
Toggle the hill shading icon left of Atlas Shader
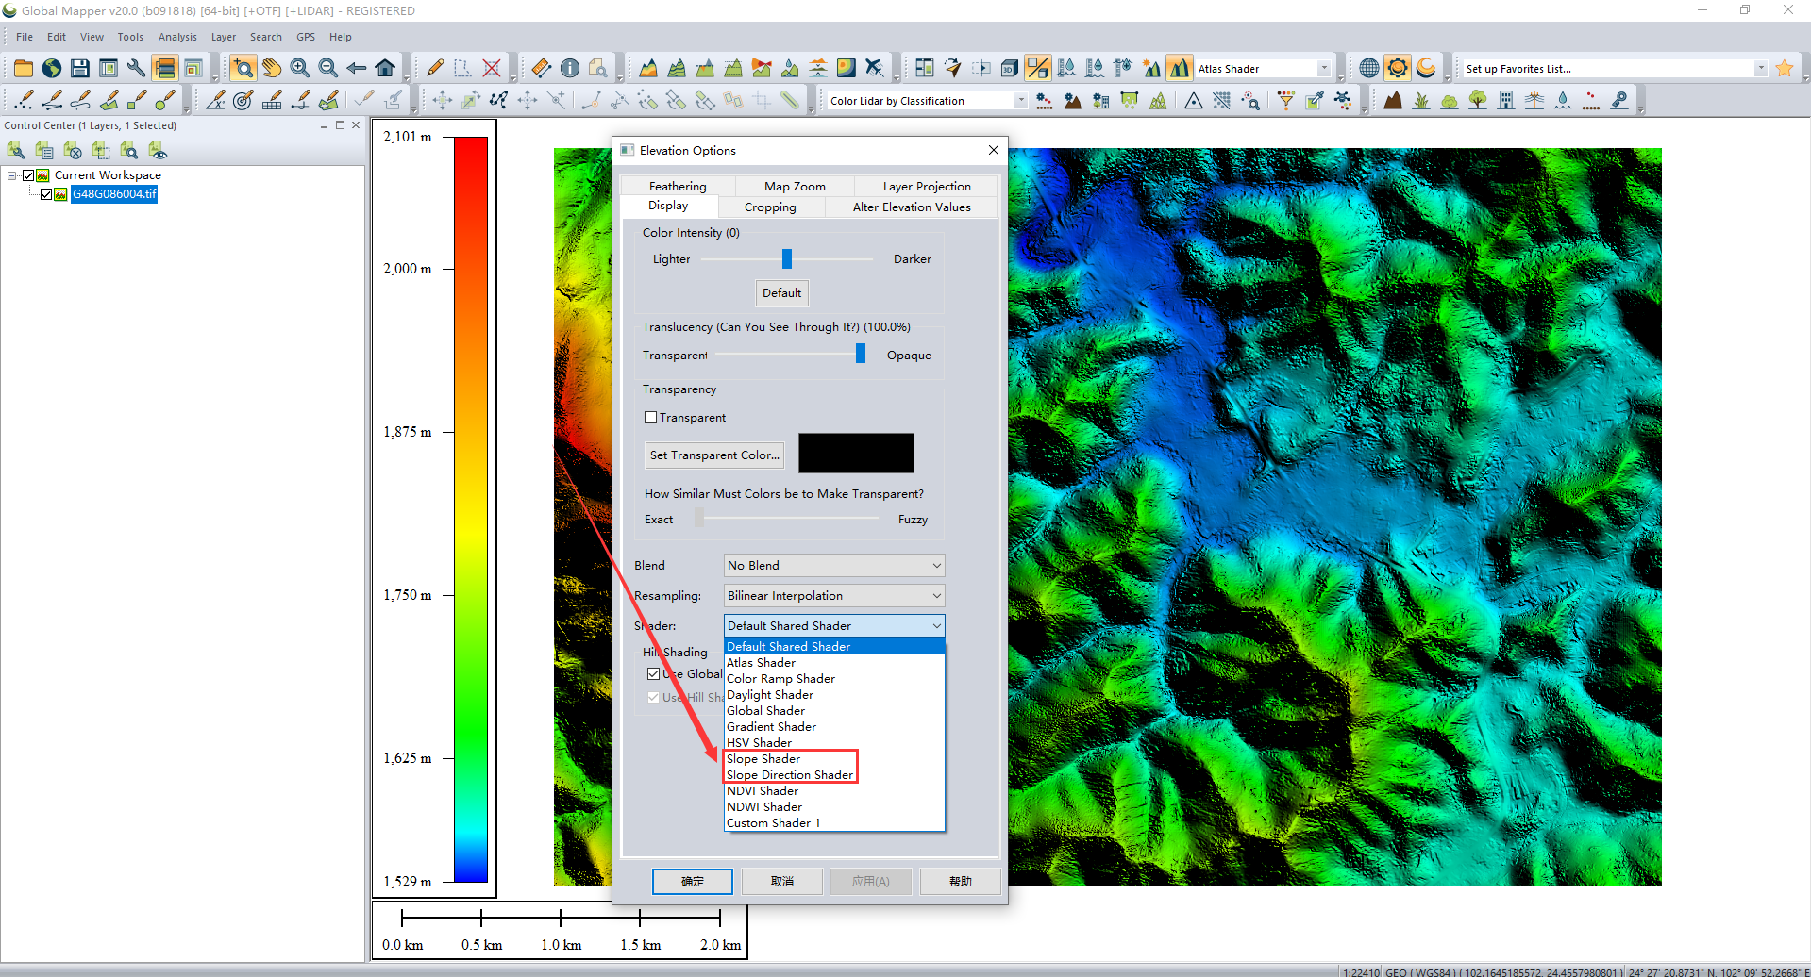[1180, 68]
